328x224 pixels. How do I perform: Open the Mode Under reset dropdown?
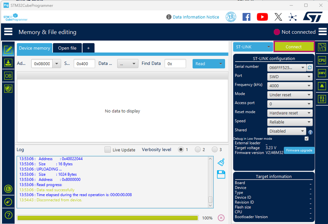[290, 95]
